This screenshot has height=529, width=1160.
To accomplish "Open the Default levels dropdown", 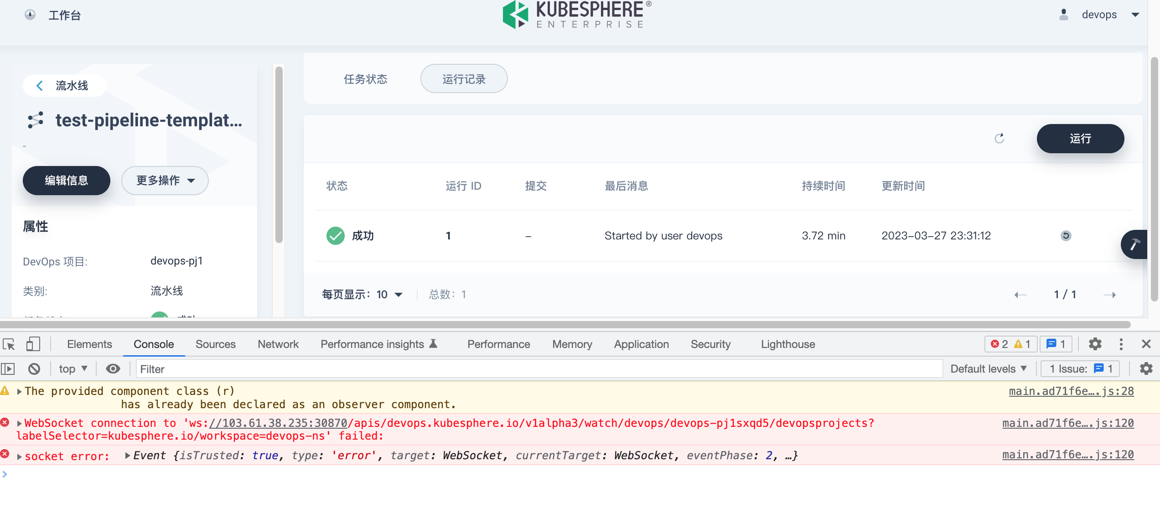I will 989,368.
